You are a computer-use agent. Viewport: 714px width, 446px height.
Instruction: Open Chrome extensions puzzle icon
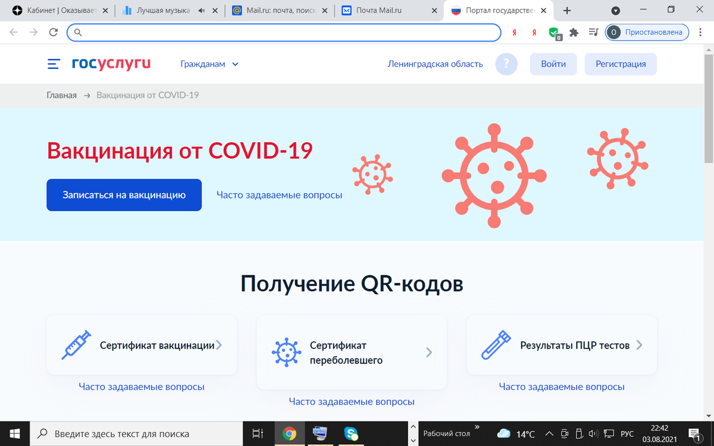[x=574, y=32]
